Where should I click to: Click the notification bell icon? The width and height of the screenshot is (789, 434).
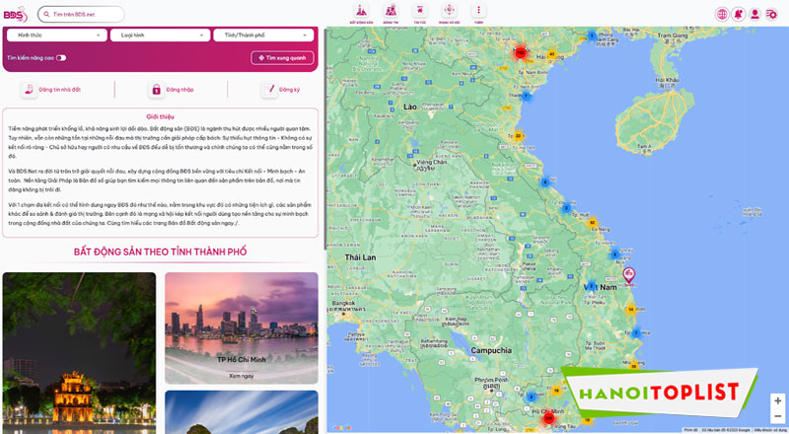(x=738, y=14)
